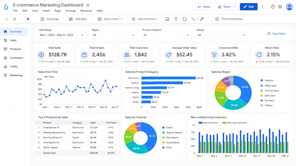Screen dimensions: 296x166
Task: Select the Rectangle shape tool
Action: [x=185, y=19]
